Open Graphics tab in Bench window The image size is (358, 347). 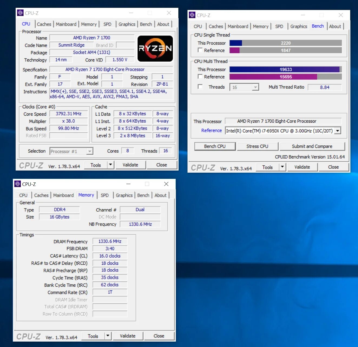coord(299,26)
